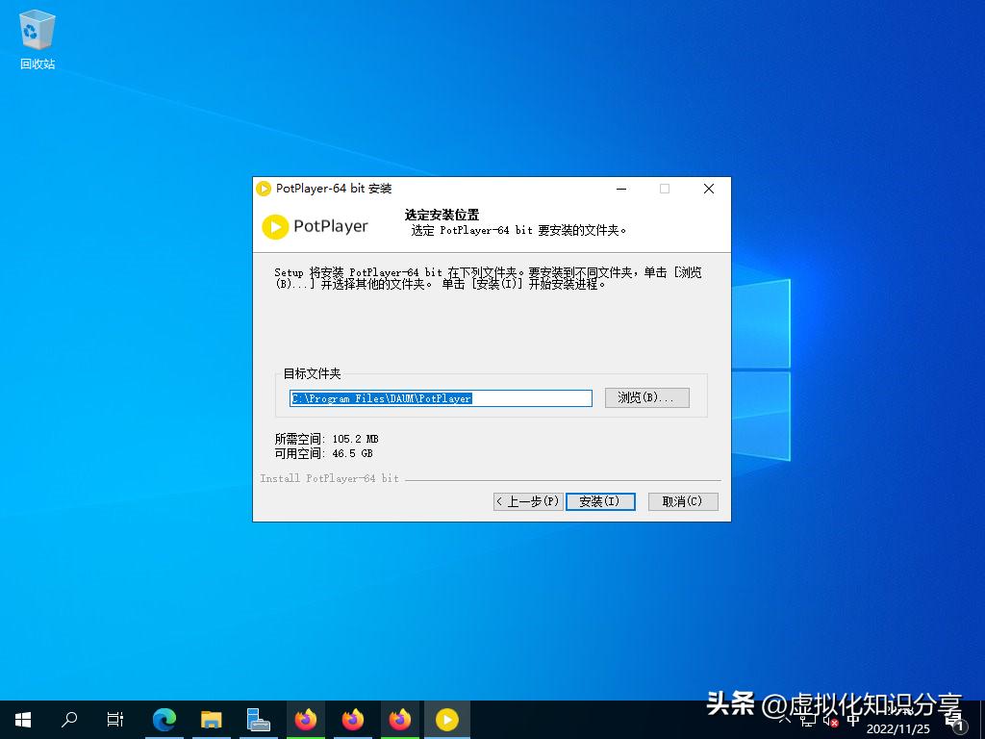
Task: Click the 浏览(B)... button to choose a folder
Action: 646,397
